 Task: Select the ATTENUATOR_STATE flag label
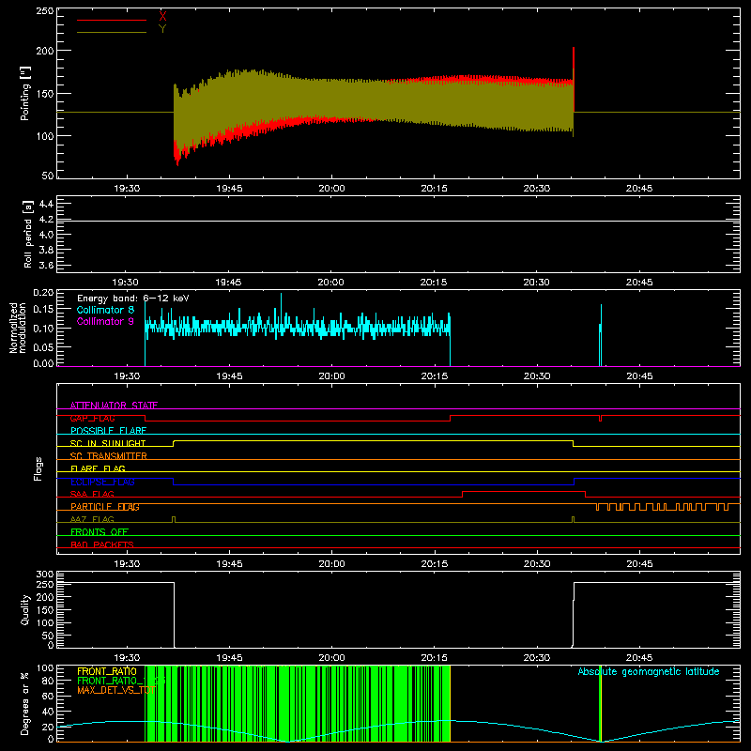pyautogui.click(x=114, y=406)
